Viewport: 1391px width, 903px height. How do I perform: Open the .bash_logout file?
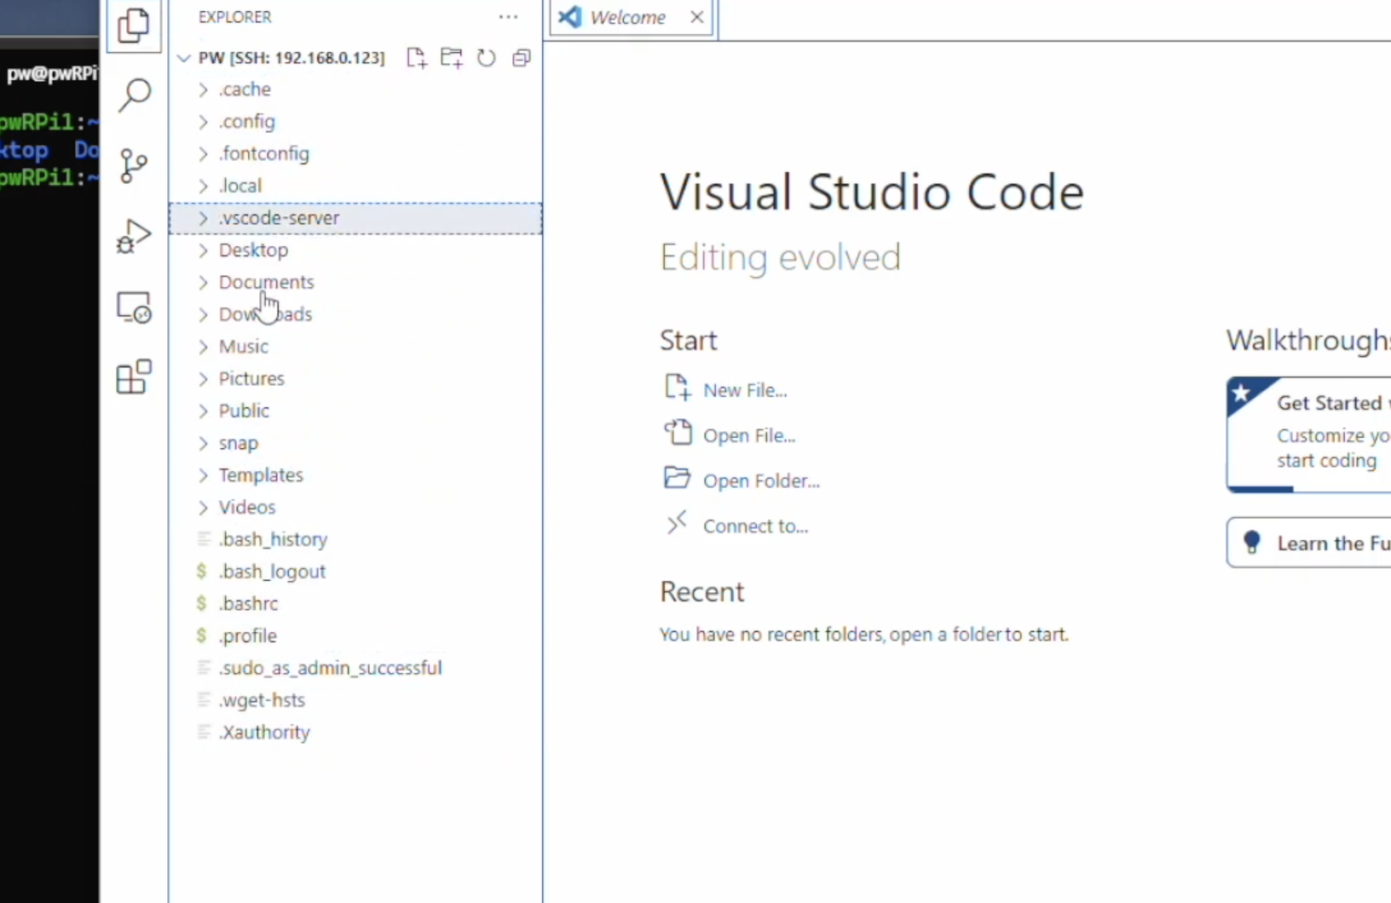[355, 572]
